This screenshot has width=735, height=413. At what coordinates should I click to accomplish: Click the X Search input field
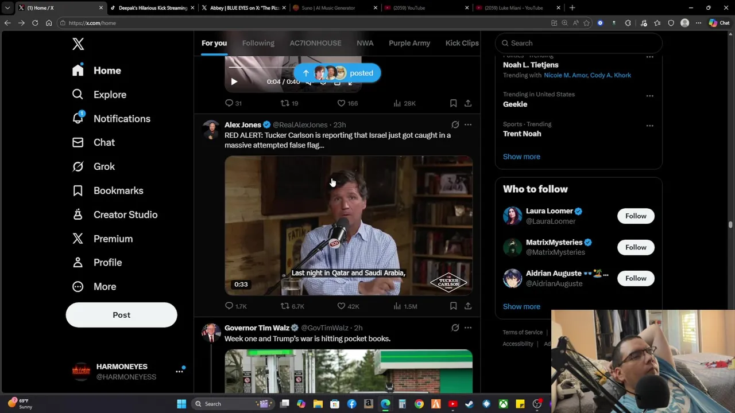(579, 43)
